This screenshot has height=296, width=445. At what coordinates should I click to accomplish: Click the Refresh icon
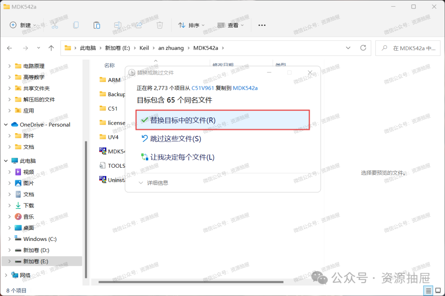tap(363, 48)
